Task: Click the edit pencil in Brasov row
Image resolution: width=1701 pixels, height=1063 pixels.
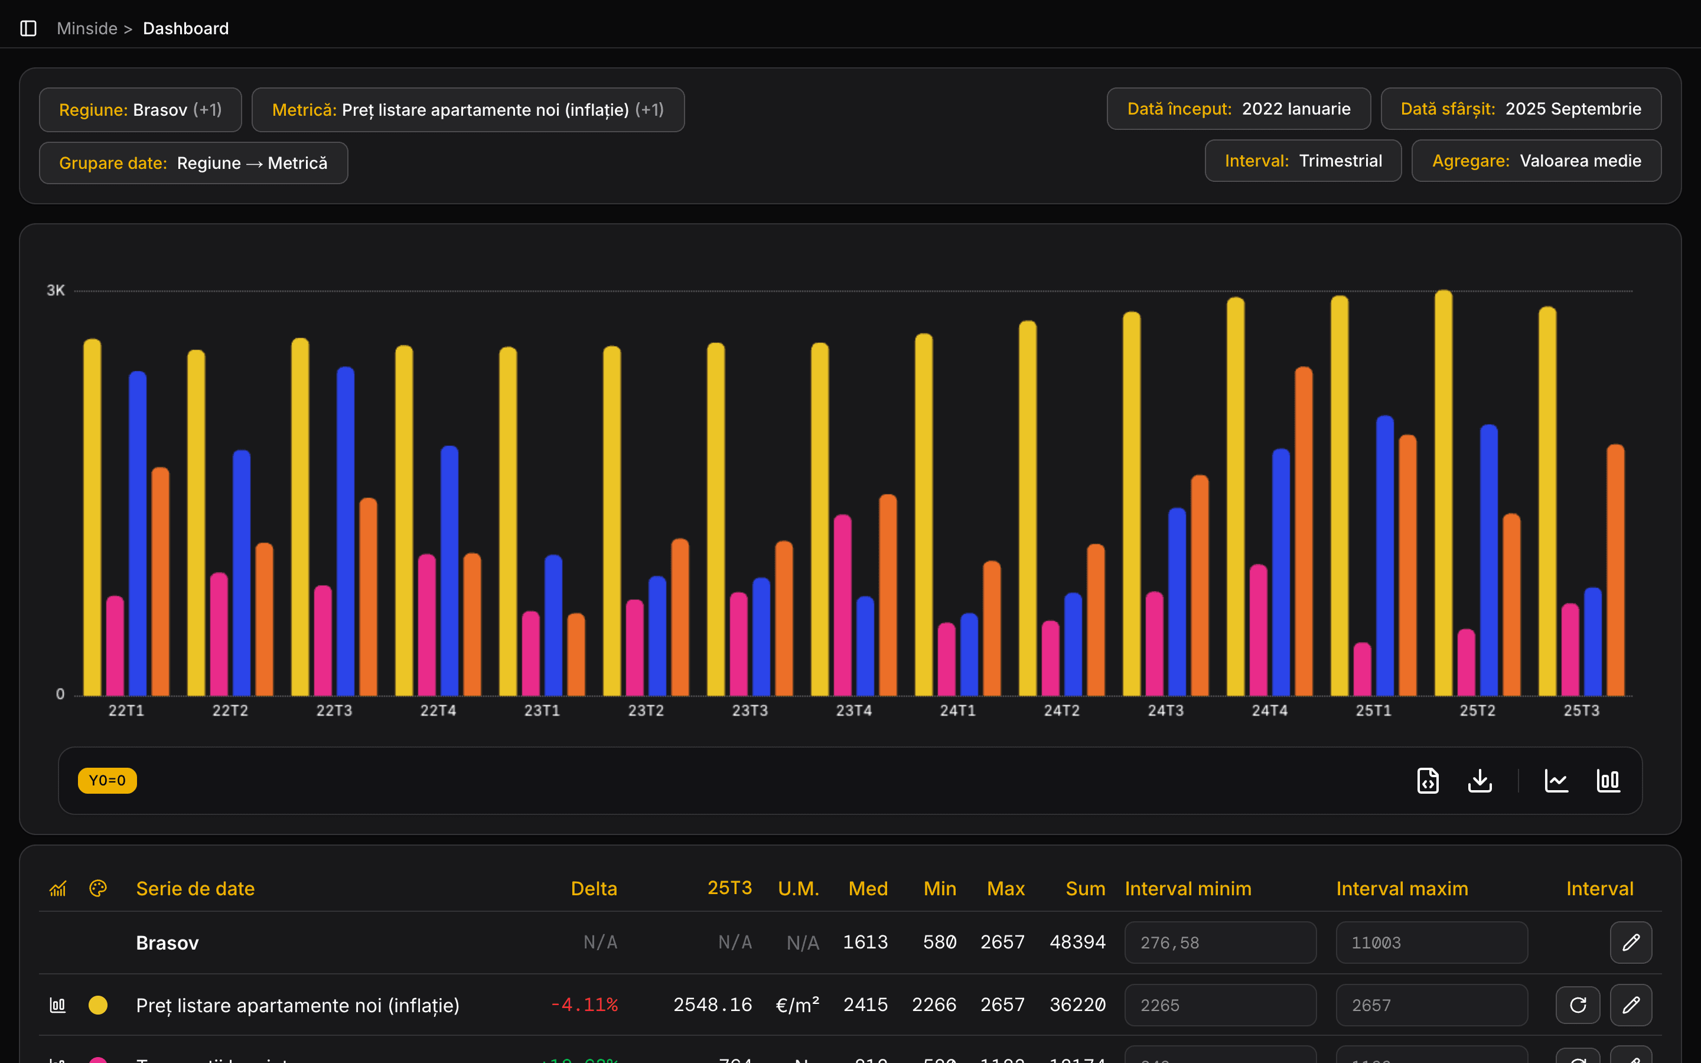Action: (x=1631, y=942)
